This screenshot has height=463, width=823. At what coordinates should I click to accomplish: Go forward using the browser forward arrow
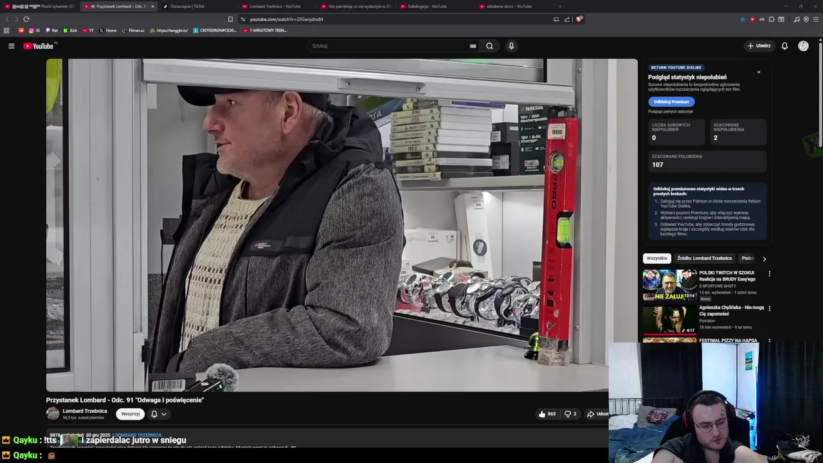16,19
